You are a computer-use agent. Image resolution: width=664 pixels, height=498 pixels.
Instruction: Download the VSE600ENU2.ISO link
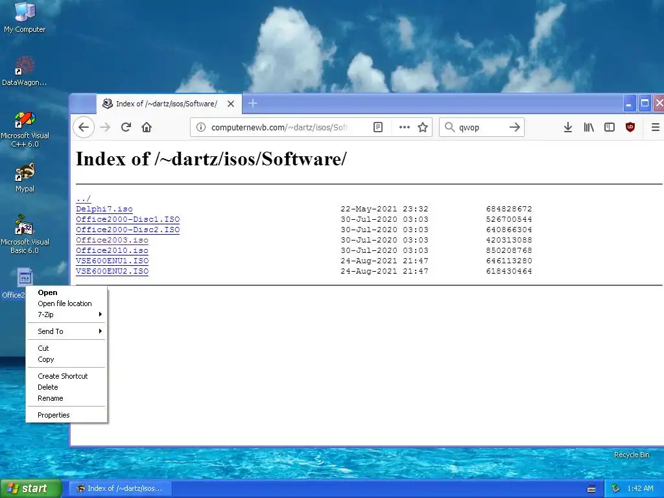point(112,271)
